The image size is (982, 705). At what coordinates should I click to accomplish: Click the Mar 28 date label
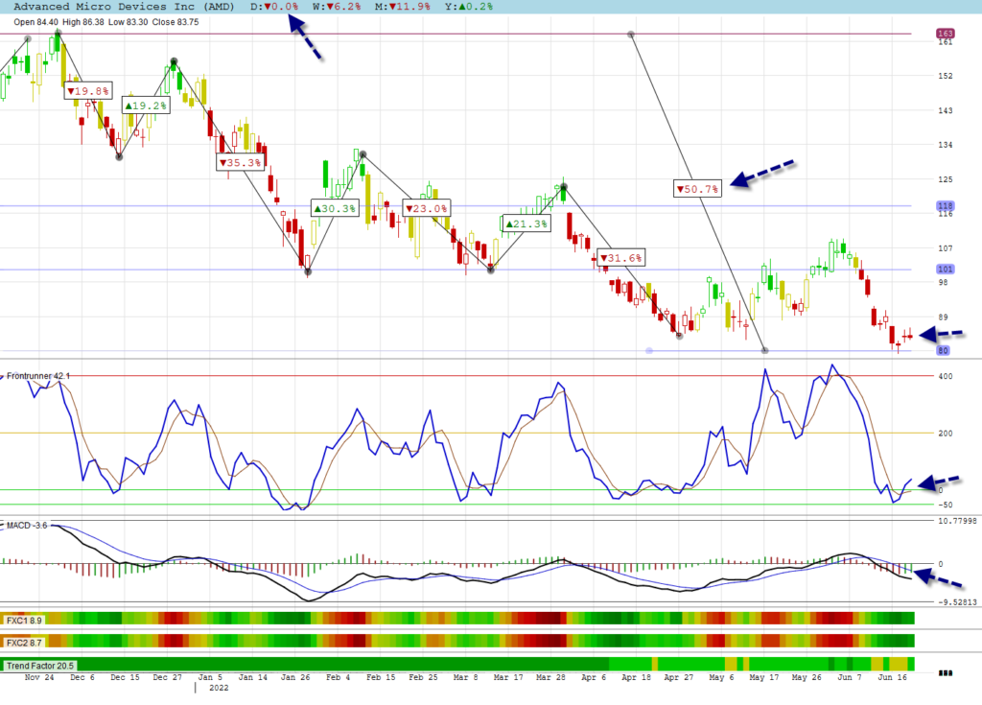(550, 677)
